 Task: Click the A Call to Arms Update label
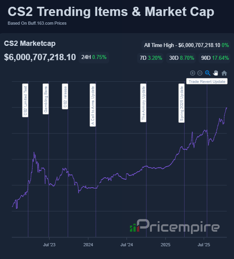click(93, 105)
